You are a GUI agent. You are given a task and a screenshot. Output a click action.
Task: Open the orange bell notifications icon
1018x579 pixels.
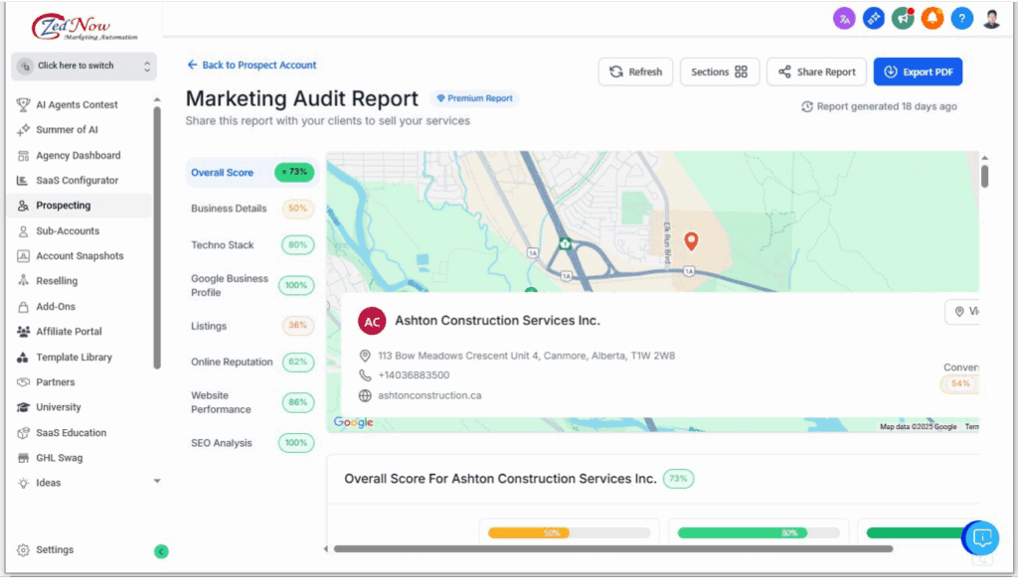click(933, 19)
